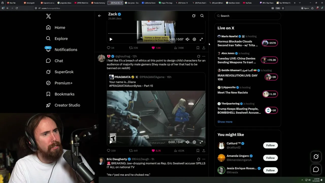Click the Grok icon in the Zack header
Screen dimensions: 325x183
(x=194, y=16)
